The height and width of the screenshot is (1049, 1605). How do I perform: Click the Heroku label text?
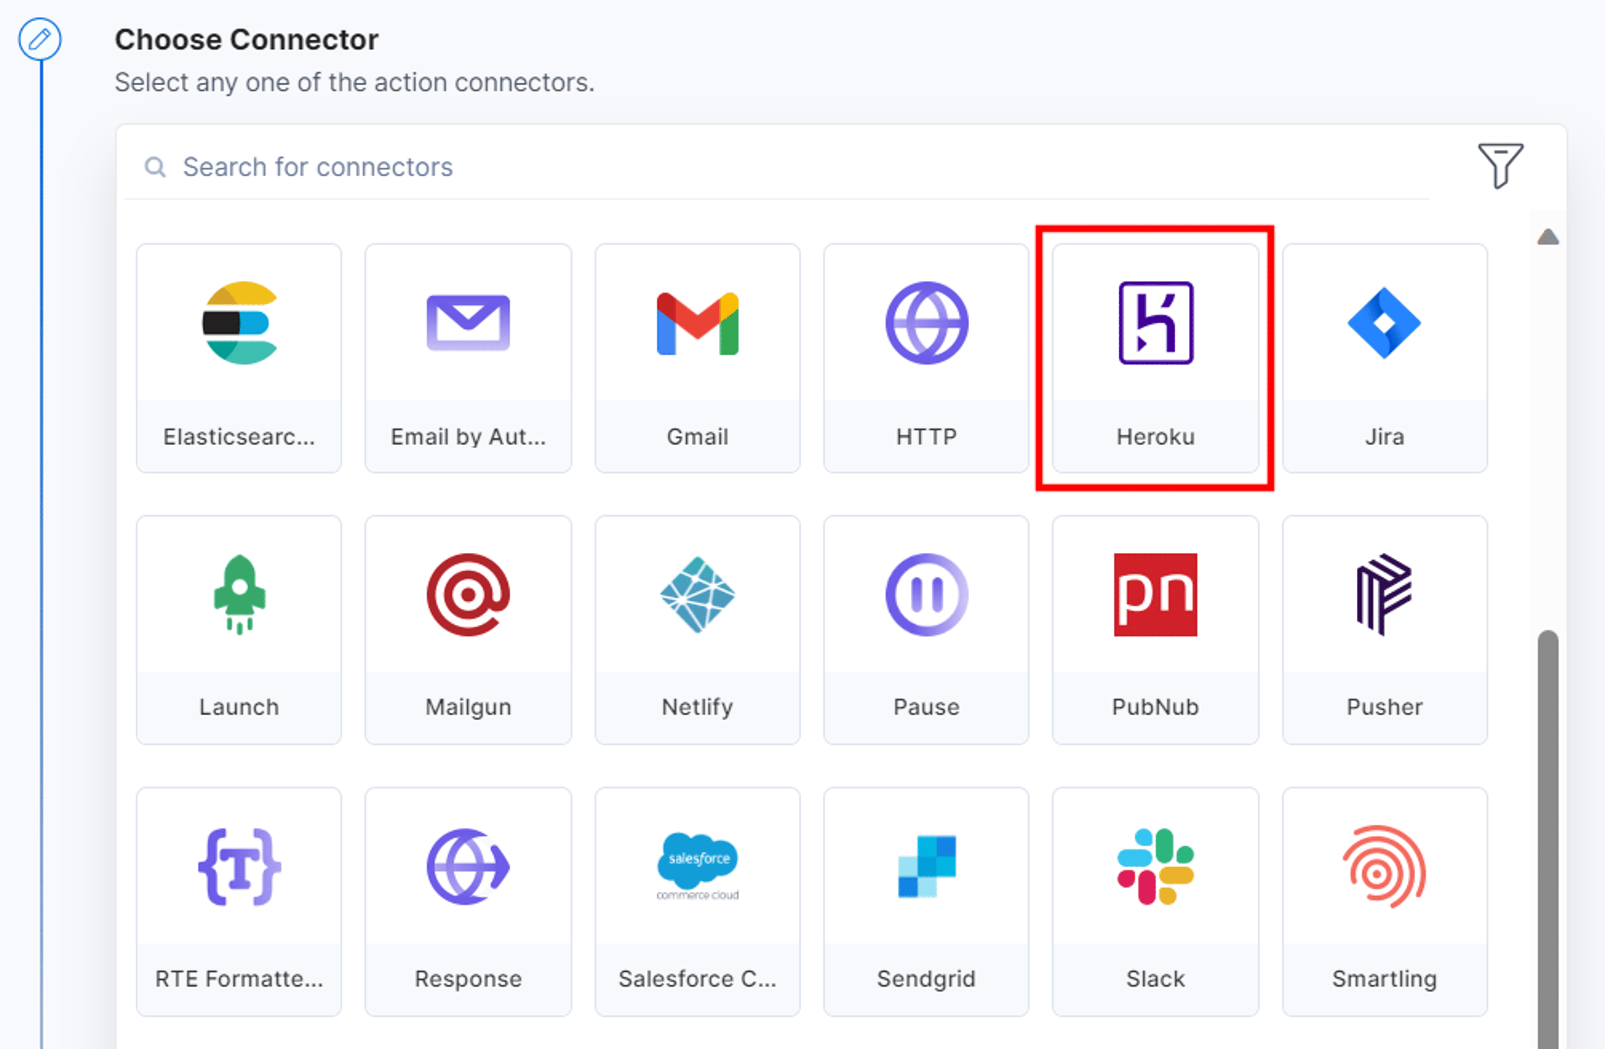[1155, 436]
